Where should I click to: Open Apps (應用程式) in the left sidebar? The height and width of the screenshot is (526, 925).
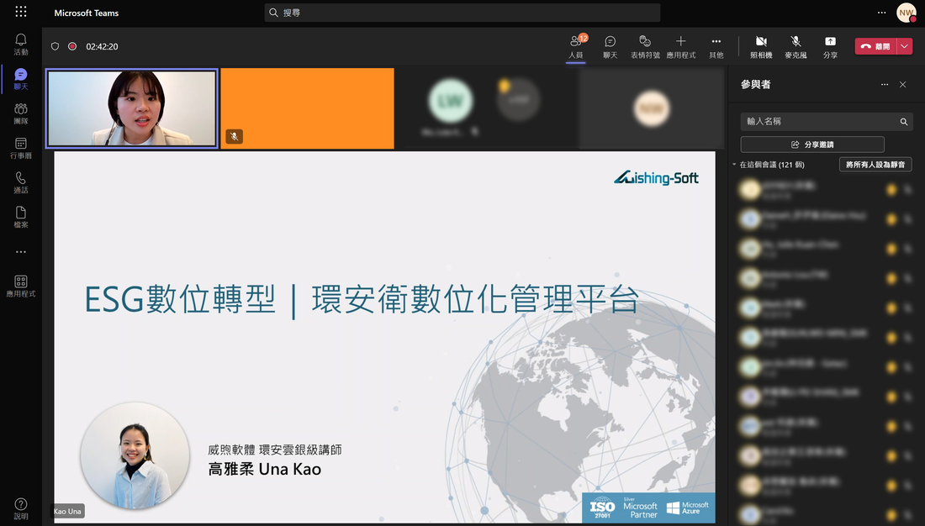(21, 287)
